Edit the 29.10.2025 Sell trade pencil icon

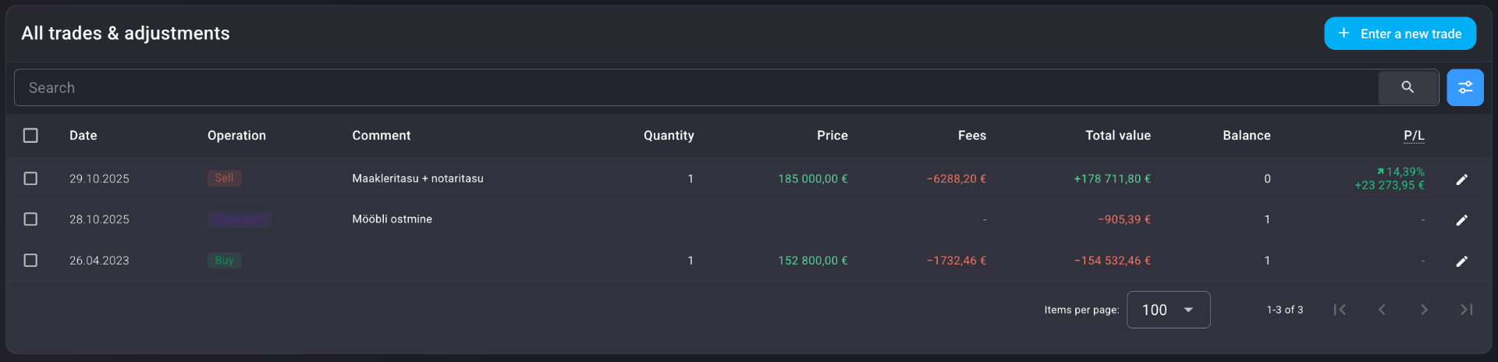1462,179
